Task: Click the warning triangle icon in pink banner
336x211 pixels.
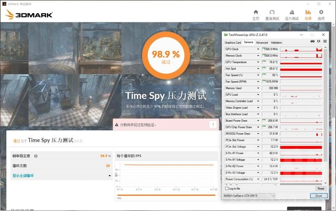Action: tap(117, 125)
